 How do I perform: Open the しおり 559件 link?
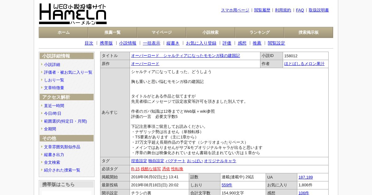click(227, 185)
